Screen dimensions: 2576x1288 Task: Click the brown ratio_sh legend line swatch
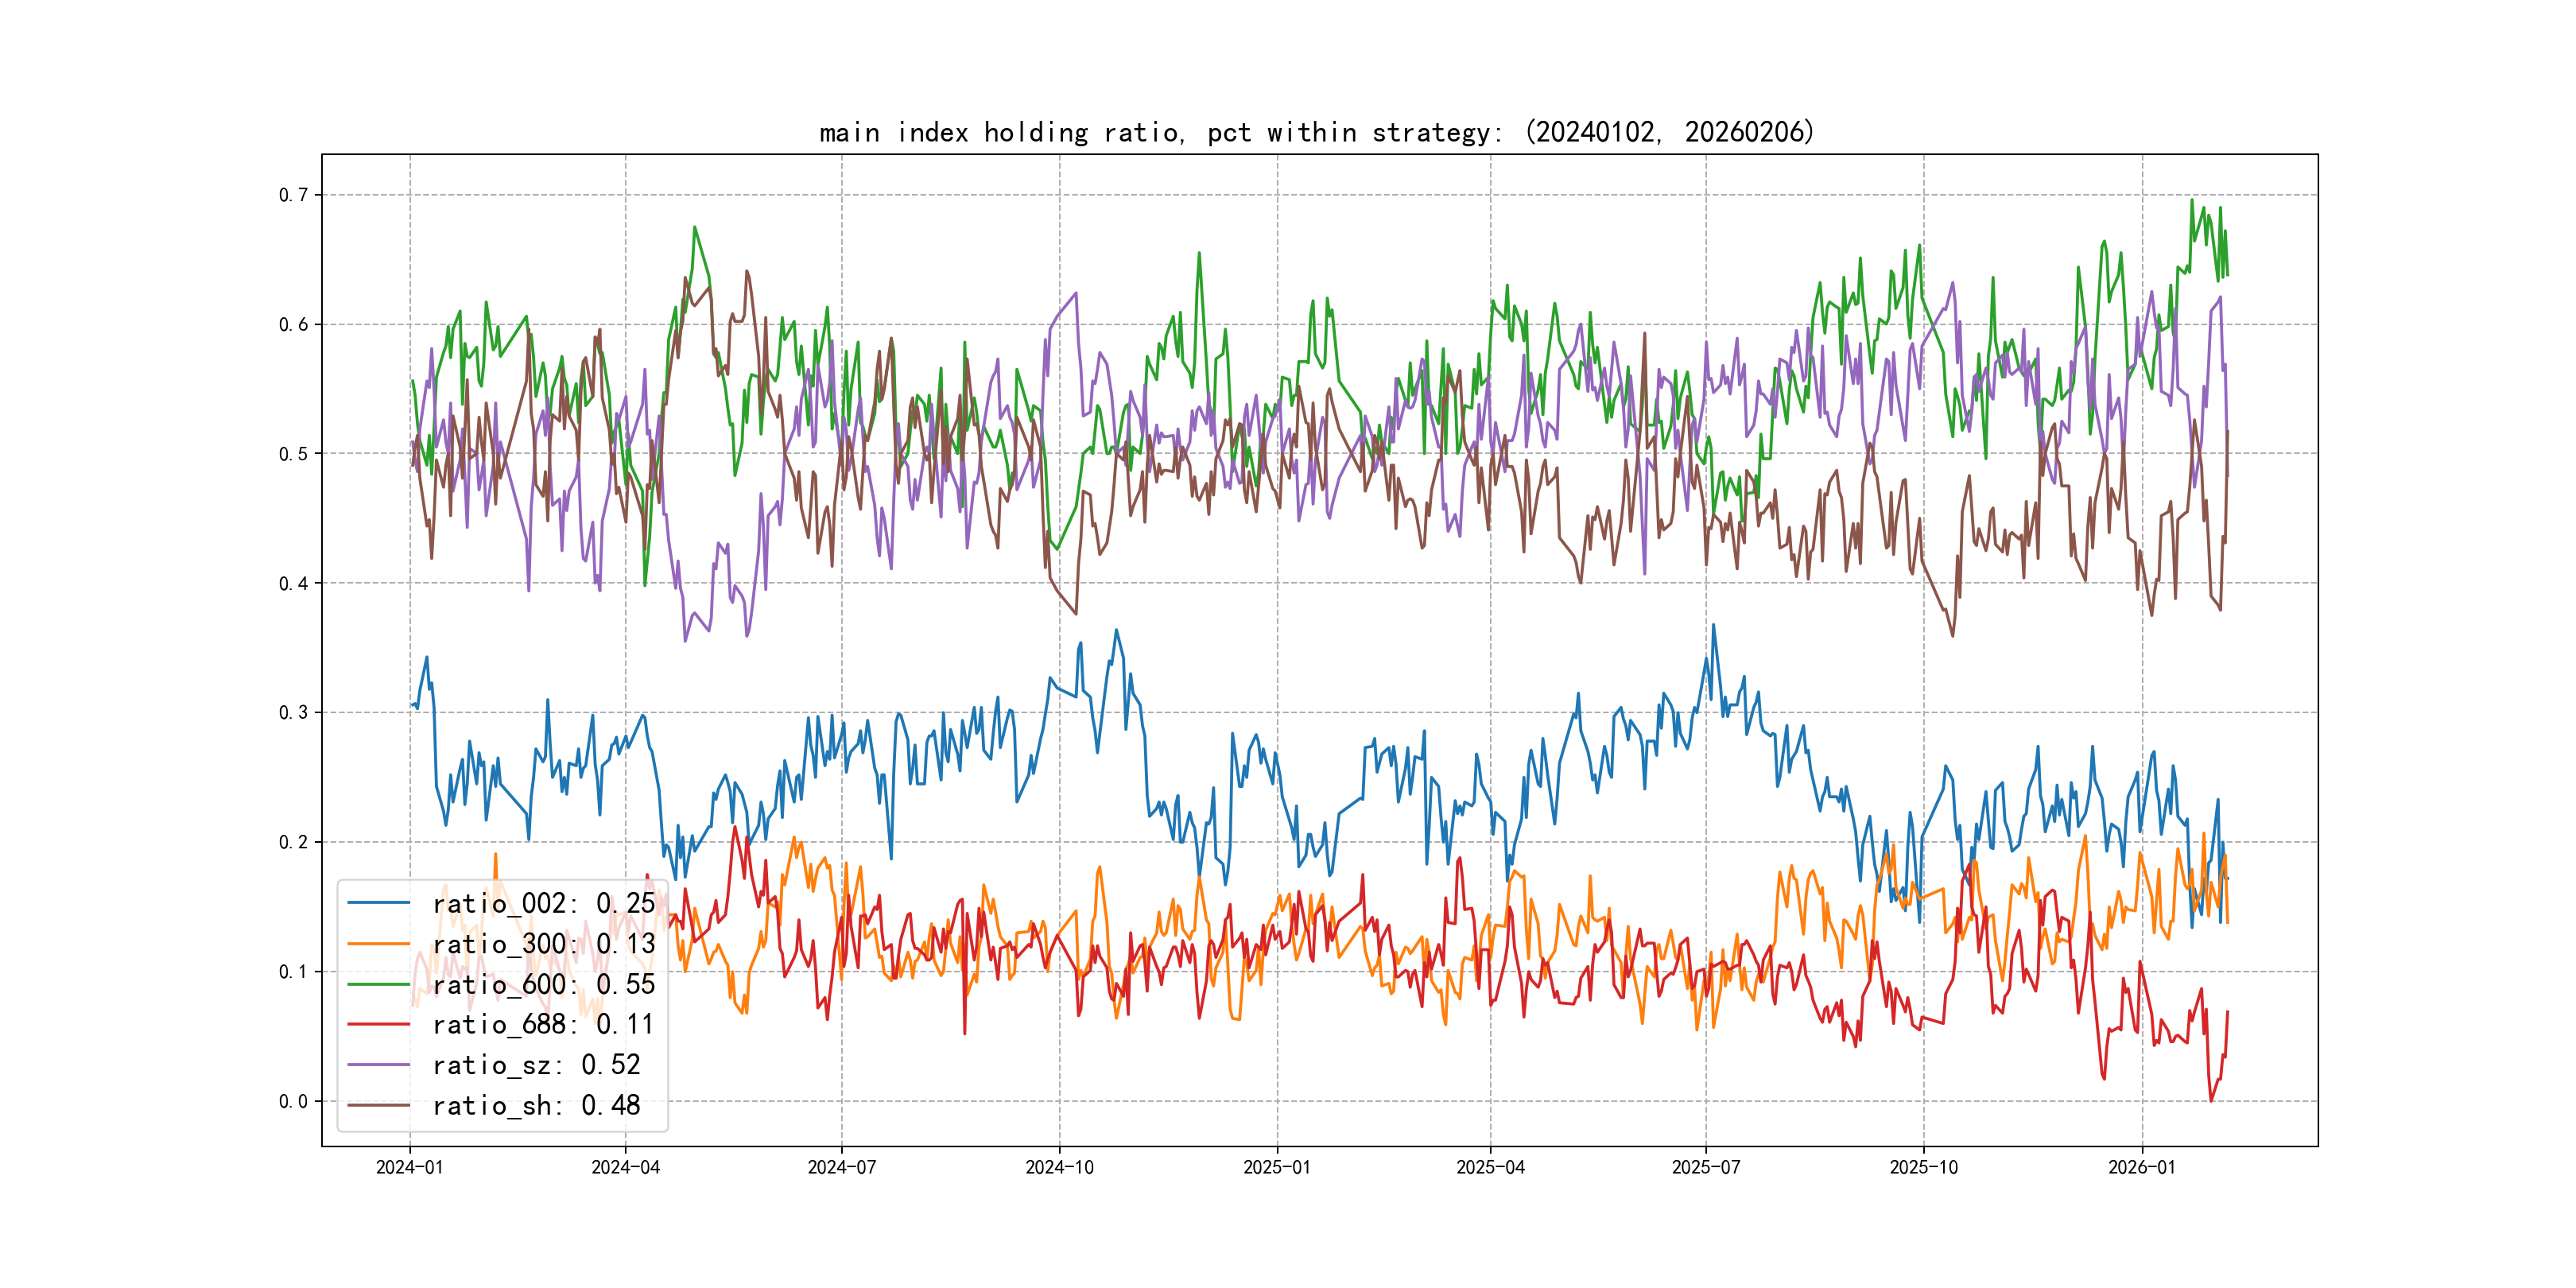point(379,1105)
